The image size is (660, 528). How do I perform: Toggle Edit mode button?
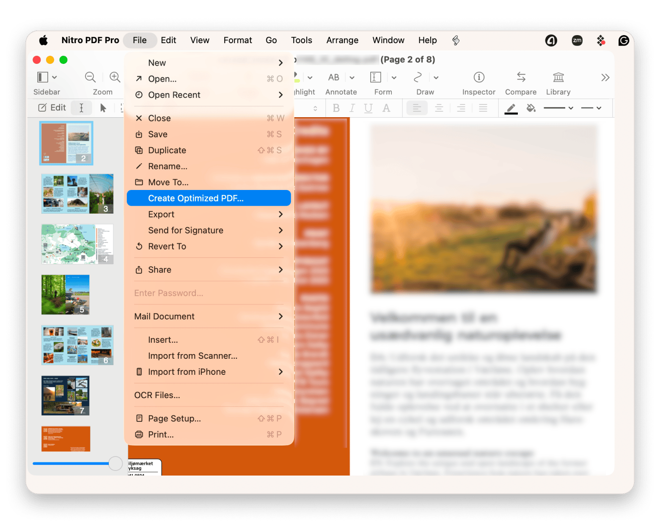[52, 108]
